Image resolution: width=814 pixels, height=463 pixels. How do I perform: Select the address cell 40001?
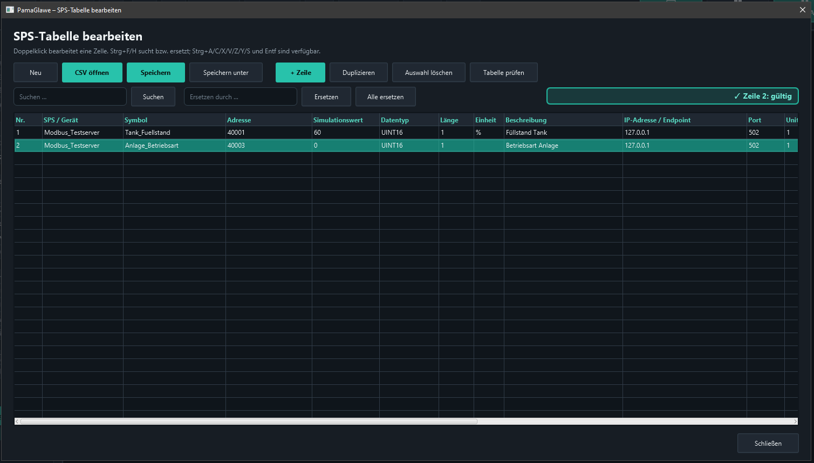[269, 132]
